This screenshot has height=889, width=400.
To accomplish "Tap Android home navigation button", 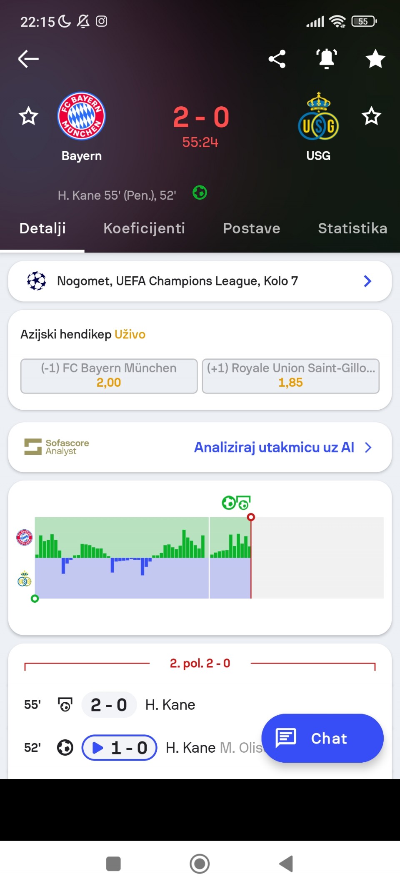I will pyautogui.click(x=200, y=864).
